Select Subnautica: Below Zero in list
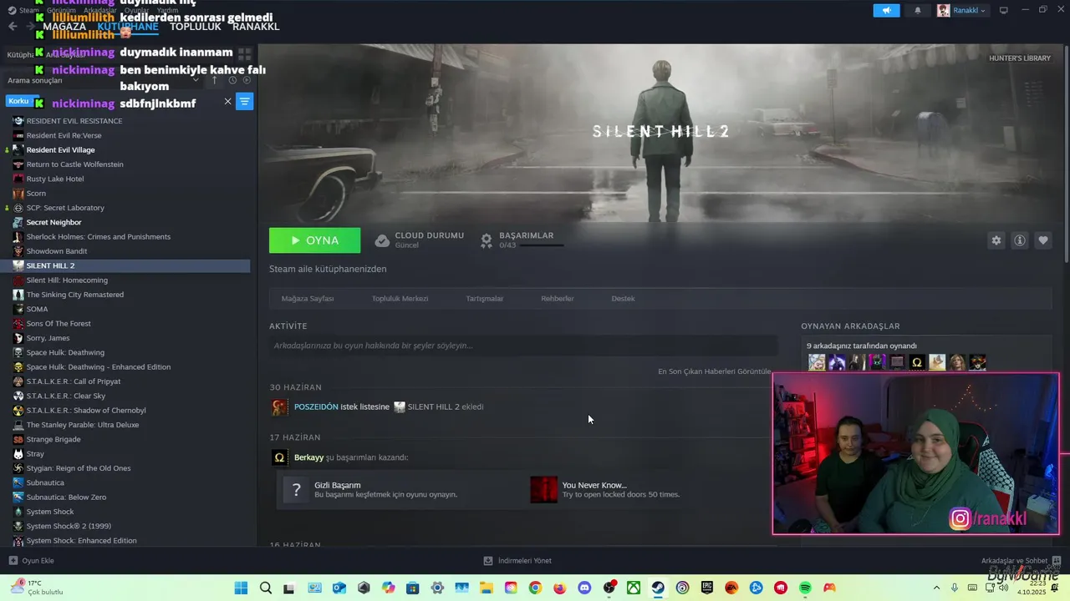 coord(66,497)
